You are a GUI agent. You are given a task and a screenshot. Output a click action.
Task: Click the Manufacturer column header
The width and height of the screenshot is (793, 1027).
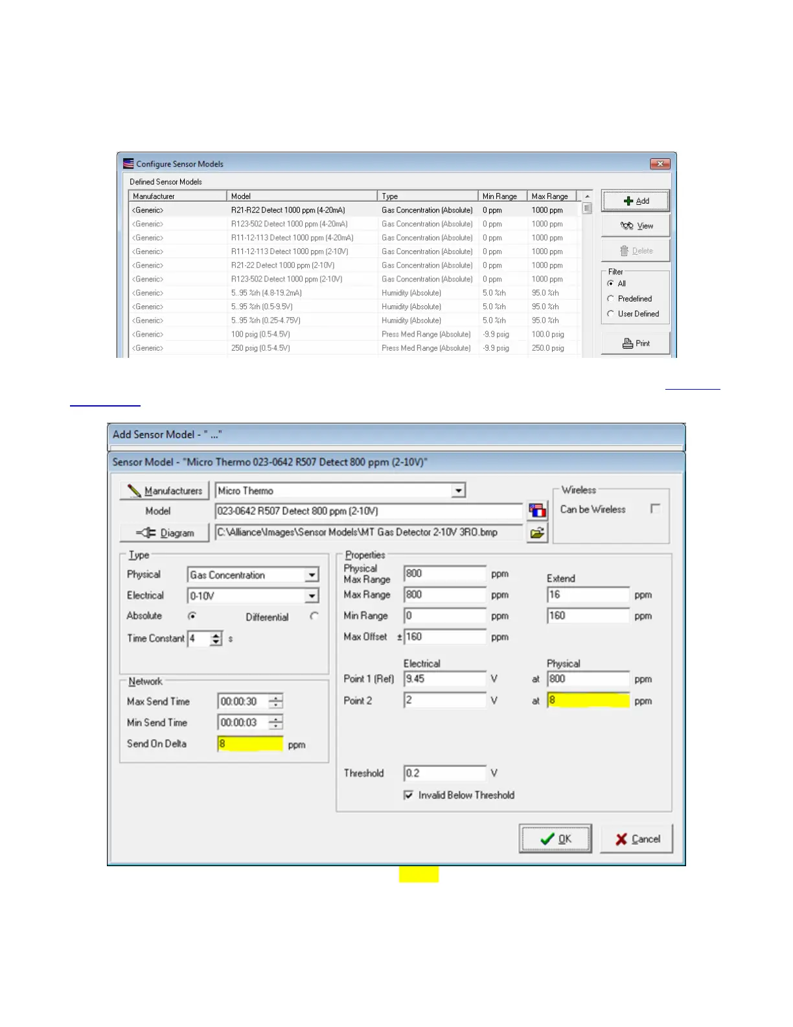tap(178, 196)
